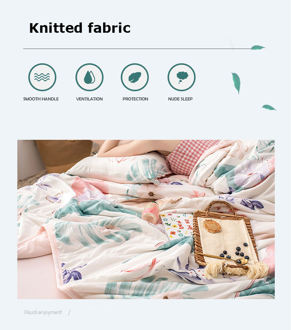This screenshot has height=330, width=291.
Task: Click the SMOOTH HANDLE label
Action: point(41,99)
